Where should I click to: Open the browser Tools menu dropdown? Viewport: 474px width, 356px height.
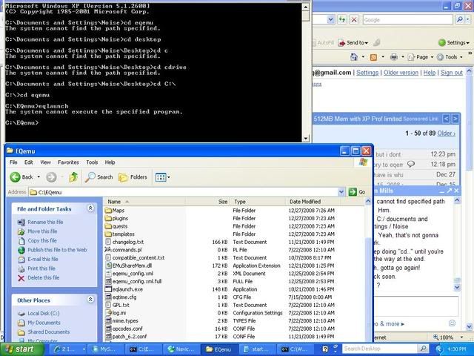pos(450,57)
